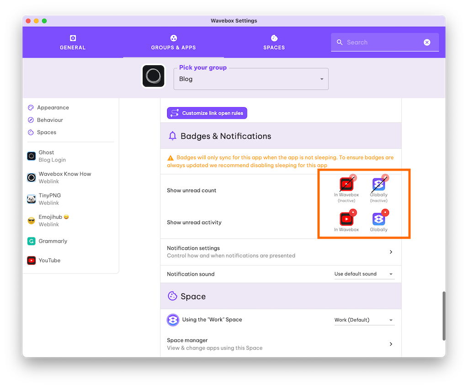This screenshot has width=468, height=387.
Task: Click the Behaviour compass icon
Action: (x=31, y=120)
